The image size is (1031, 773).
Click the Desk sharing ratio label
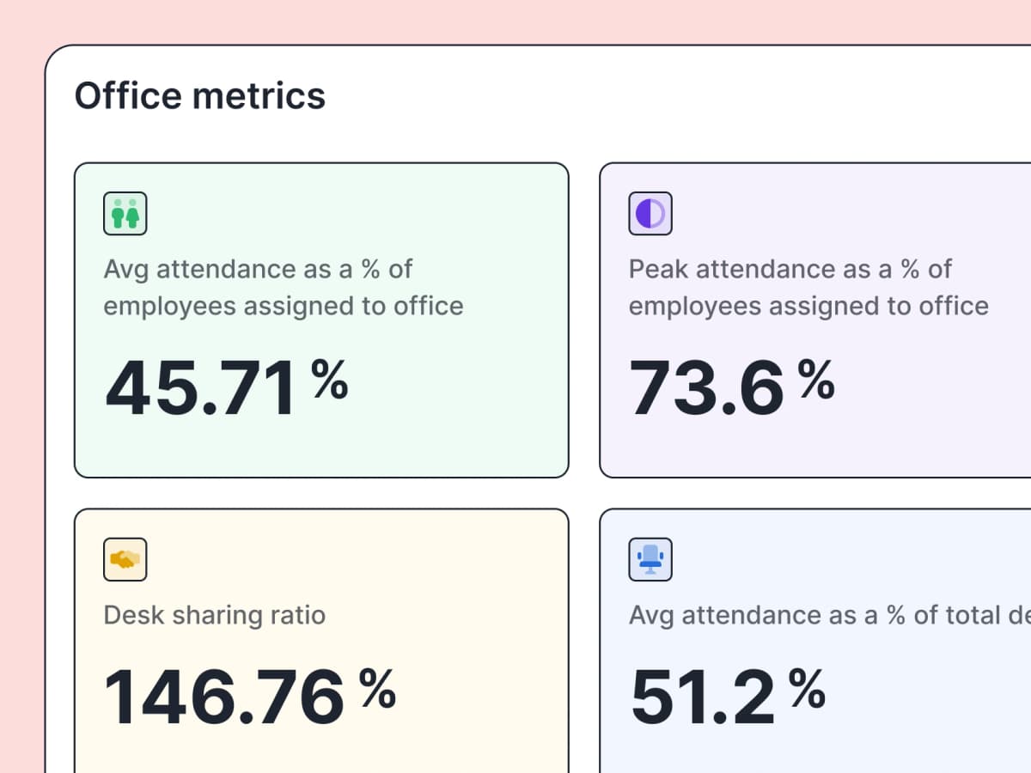tap(215, 615)
